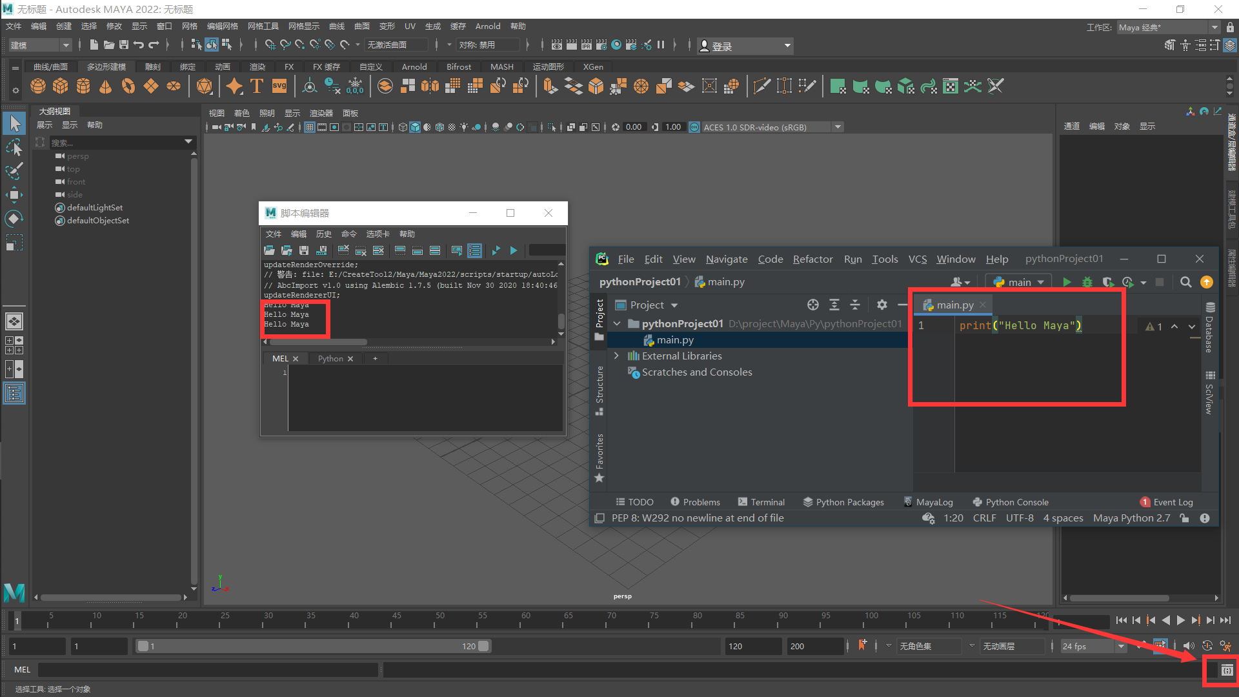Toggle the viewport grid display icon
This screenshot has width=1239, height=697.
310,127
